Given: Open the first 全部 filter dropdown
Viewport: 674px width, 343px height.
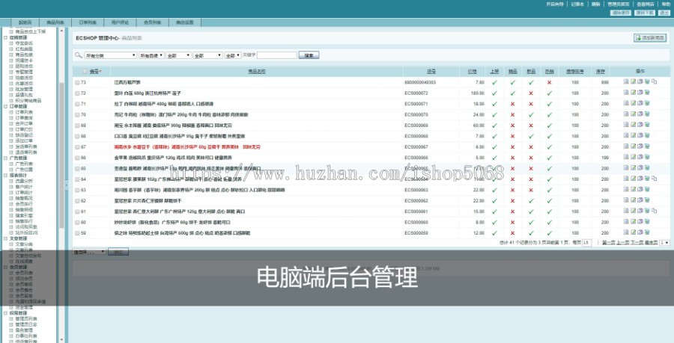Looking at the screenshot, I should pyautogui.click(x=178, y=55).
